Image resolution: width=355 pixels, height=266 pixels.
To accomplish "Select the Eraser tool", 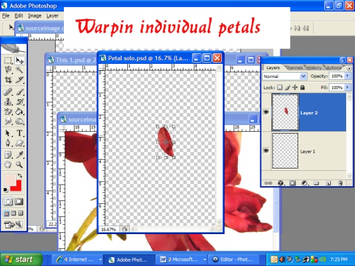I will (8, 112).
